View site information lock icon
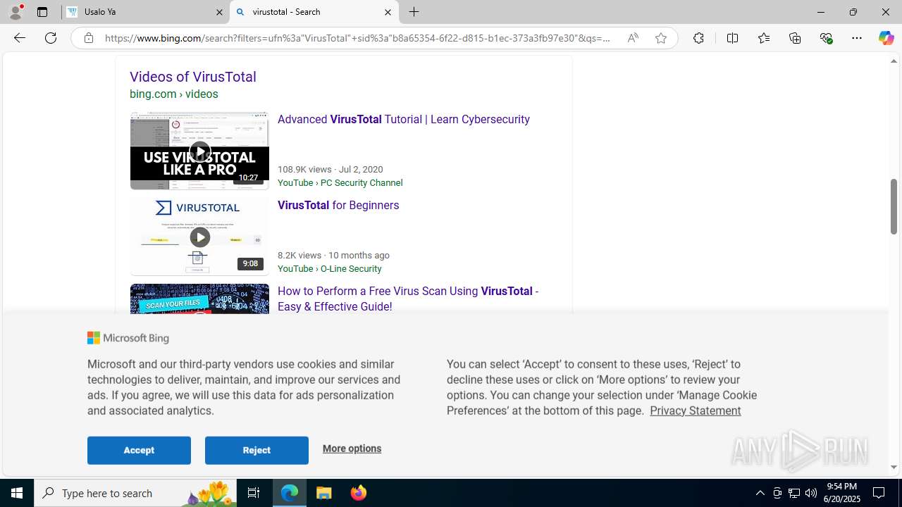Image resolution: width=902 pixels, height=507 pixels. [x=88, y=38]
